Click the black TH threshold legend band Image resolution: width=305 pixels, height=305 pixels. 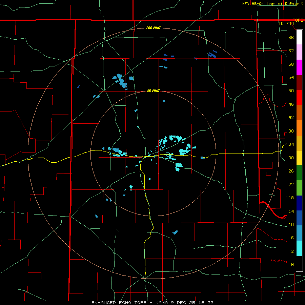coord(299,264)
